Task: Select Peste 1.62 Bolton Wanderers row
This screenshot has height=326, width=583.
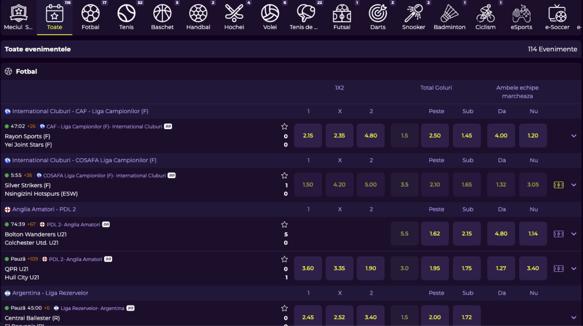Action: 434,234
